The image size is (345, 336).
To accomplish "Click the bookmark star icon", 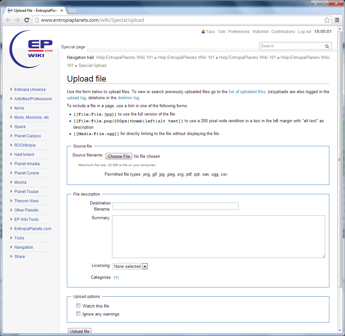I will [327, 20].
